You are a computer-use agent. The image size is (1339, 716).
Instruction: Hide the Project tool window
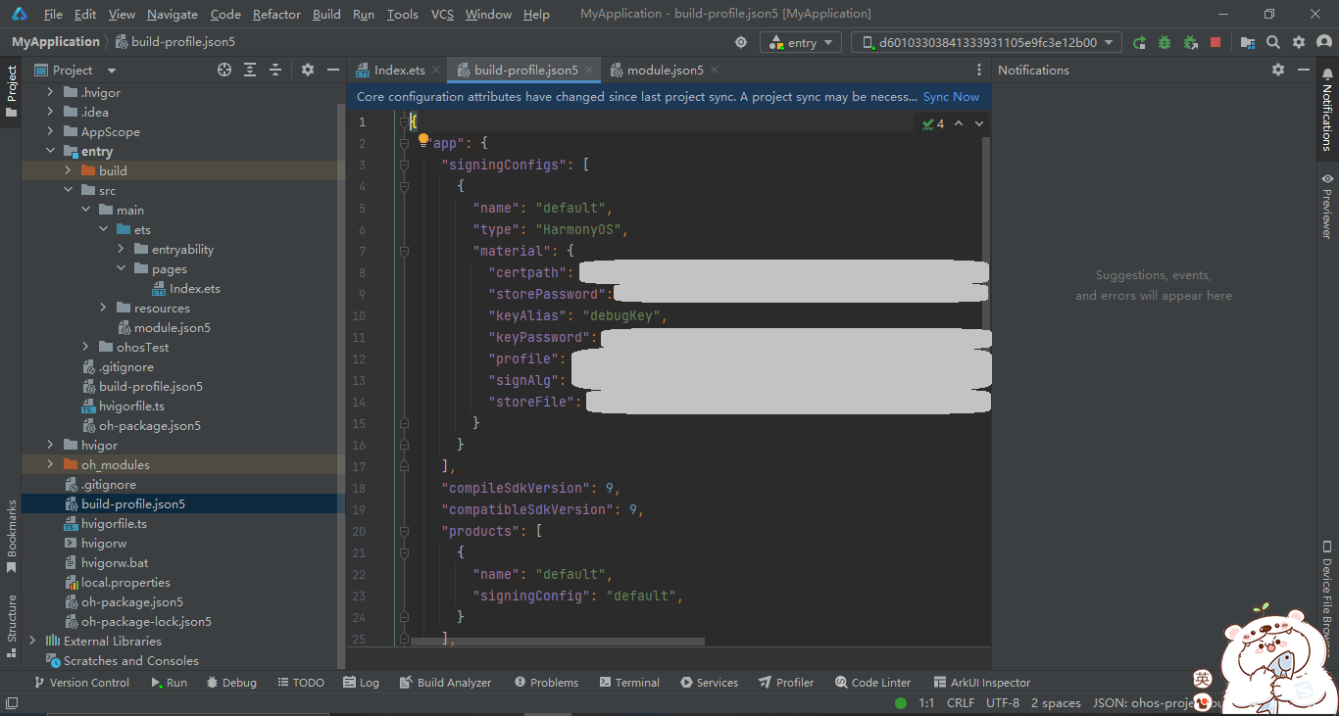(332, 70)
